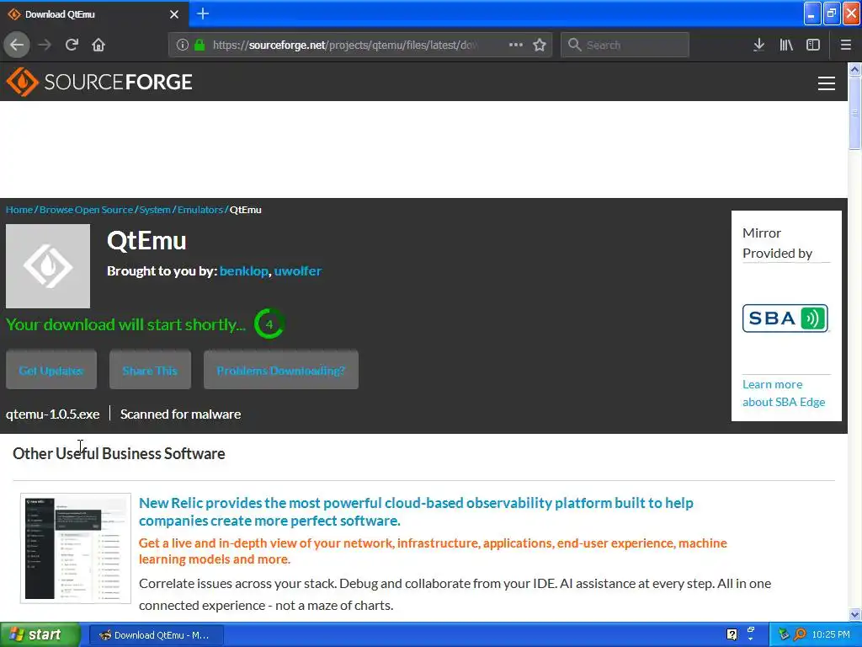Click the SBA mirror logo
Image resolution: width=862 pixels, height=647 pixels.
click(785, 318)
